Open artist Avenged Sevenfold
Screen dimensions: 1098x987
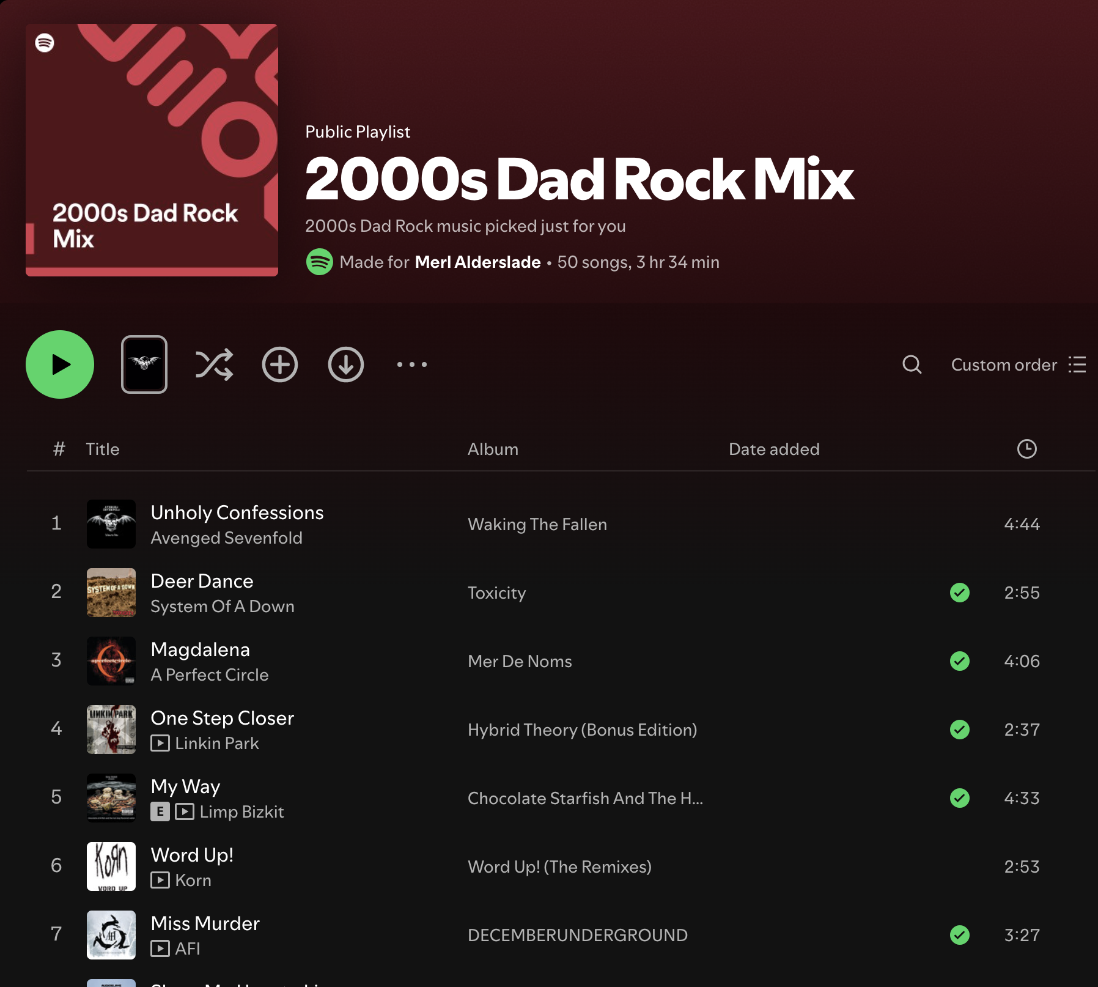(x=226, y=538)
